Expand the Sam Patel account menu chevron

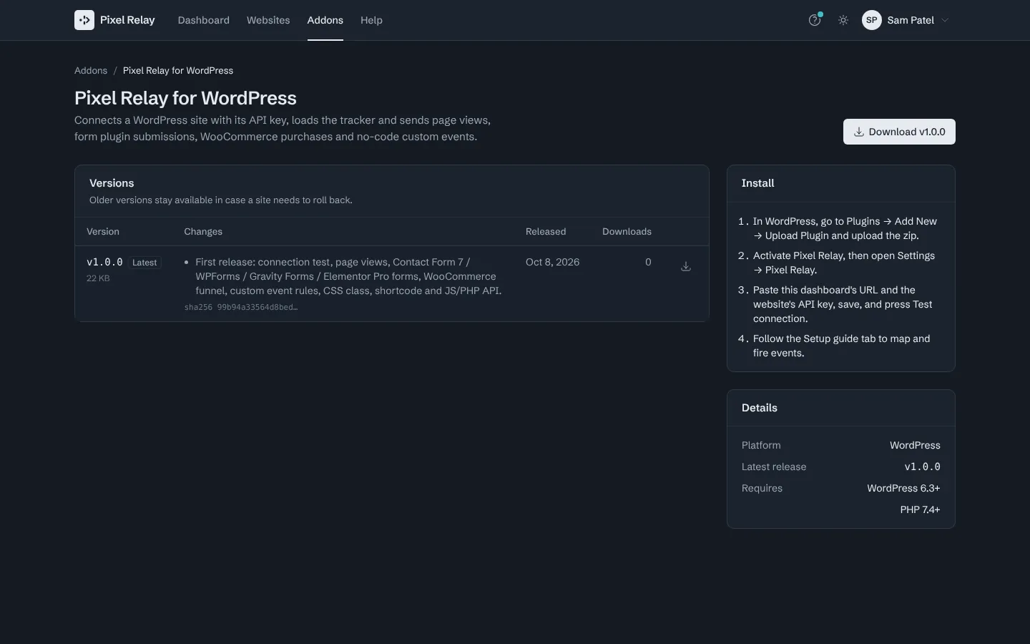(945, 20)
